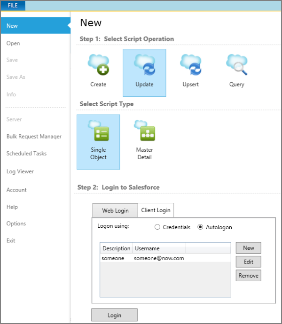Select the Credentials radio button
This screenshot has height=324, width=282.
pos(157,227)
